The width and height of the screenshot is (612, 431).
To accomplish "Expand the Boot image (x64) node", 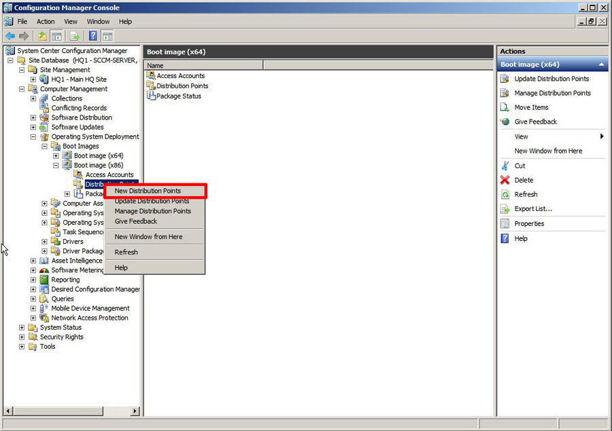I will (56, 156).
